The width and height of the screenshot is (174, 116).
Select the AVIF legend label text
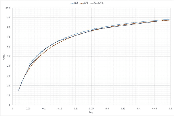[x=86, y=3]
